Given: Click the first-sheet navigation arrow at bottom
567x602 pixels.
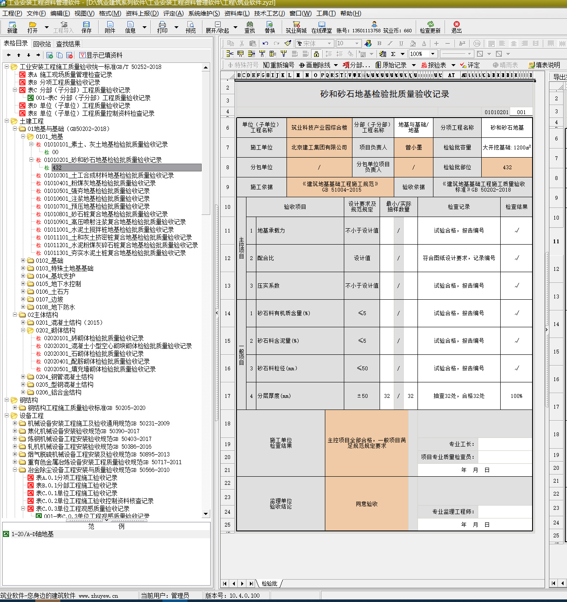Looking at the screenshot, I should pos(225,583).
